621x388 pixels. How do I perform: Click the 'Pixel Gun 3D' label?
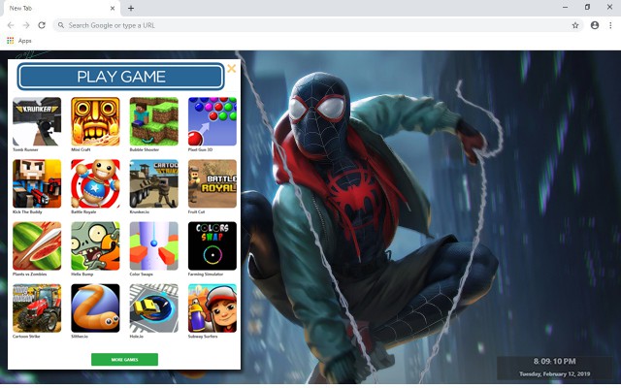pos(200,149)
